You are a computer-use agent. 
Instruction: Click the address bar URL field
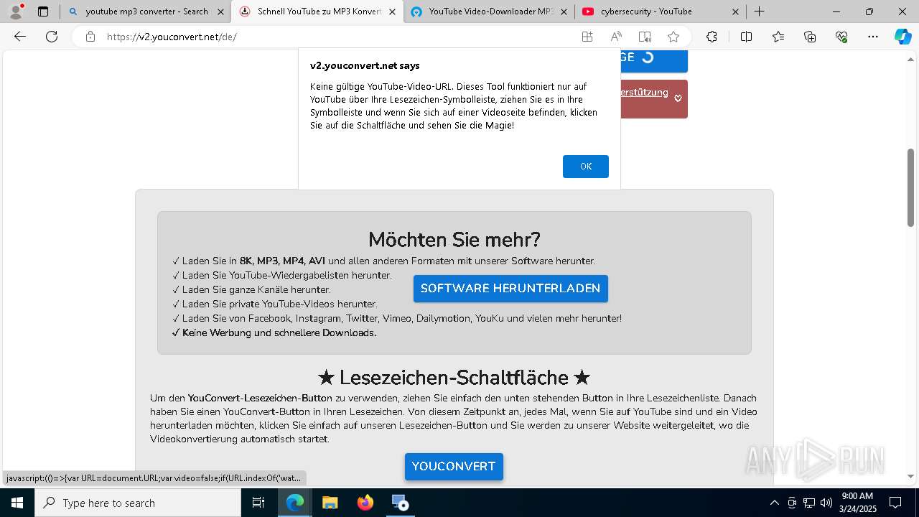[337, 37]
